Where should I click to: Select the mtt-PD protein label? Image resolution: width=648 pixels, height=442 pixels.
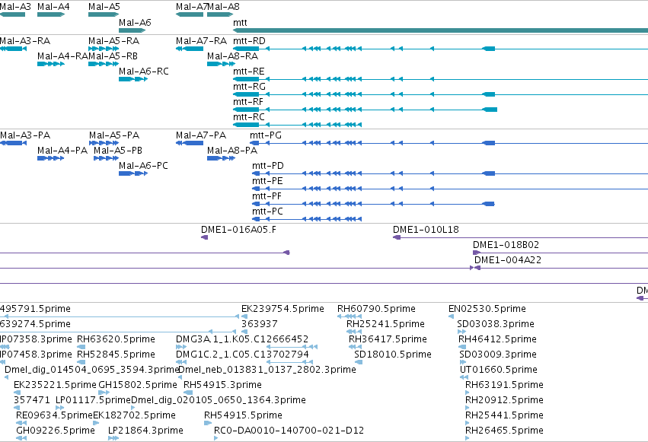pyautogui.click(x=268, y=166)
